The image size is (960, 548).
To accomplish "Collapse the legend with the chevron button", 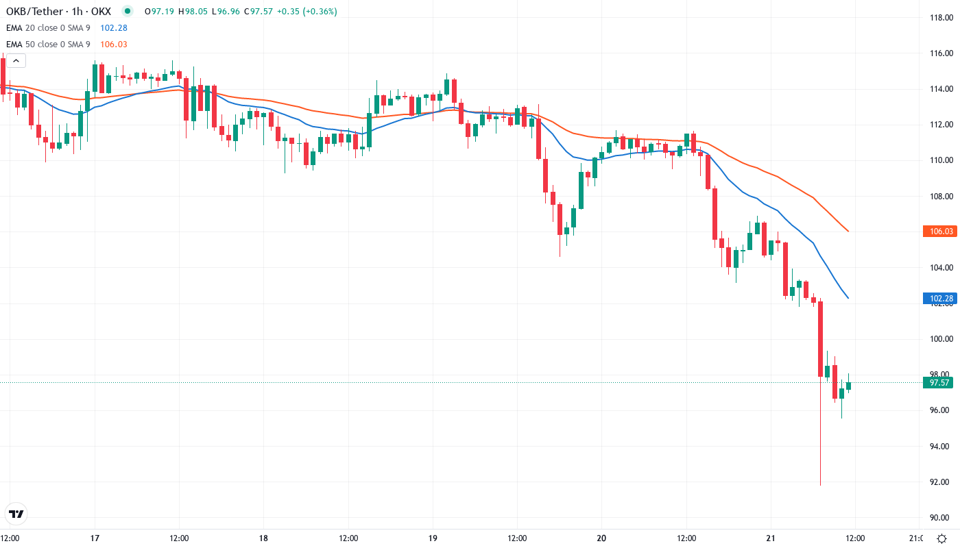I will pyautogui.click(x=15, y=60).
